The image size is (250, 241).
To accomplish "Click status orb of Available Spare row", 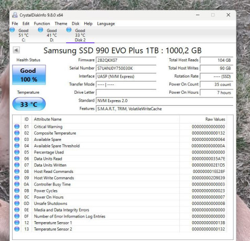I will pyautogui.click(x=17, y=139).
